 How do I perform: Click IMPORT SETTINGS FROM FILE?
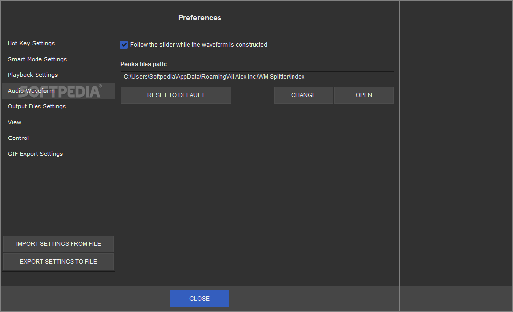59,244
